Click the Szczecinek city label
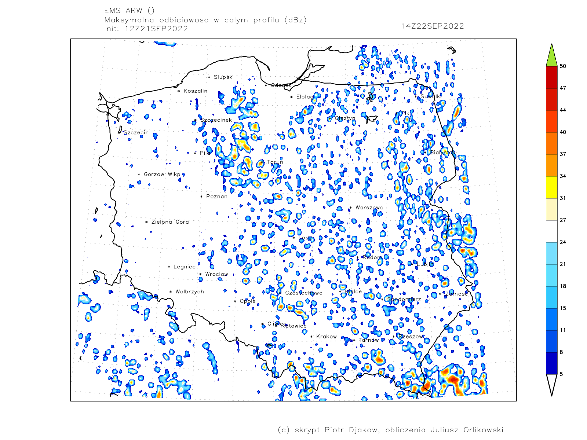The width and height of the screenshot is (587, 440). pos(216,120)
